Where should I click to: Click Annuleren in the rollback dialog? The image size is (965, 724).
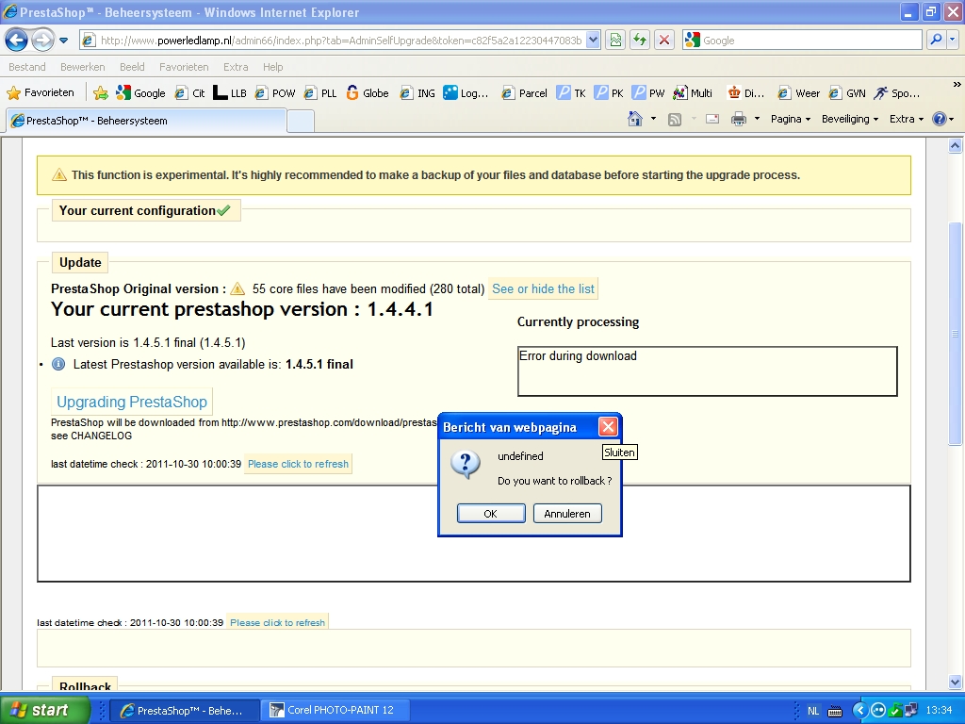(566, 514)
